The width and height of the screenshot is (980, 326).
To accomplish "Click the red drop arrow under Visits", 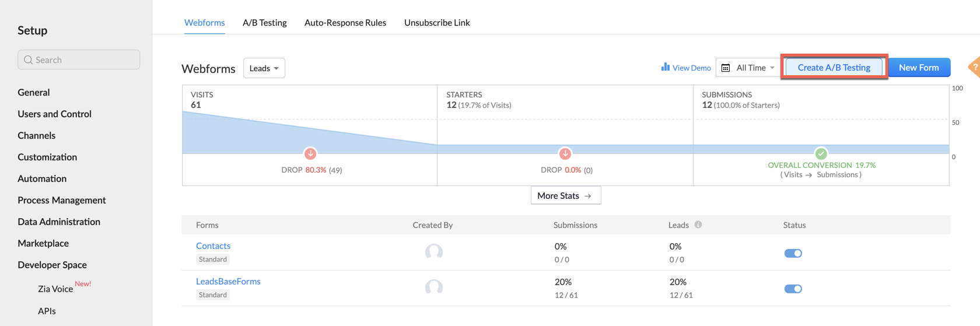I will [x=310, y=153].
